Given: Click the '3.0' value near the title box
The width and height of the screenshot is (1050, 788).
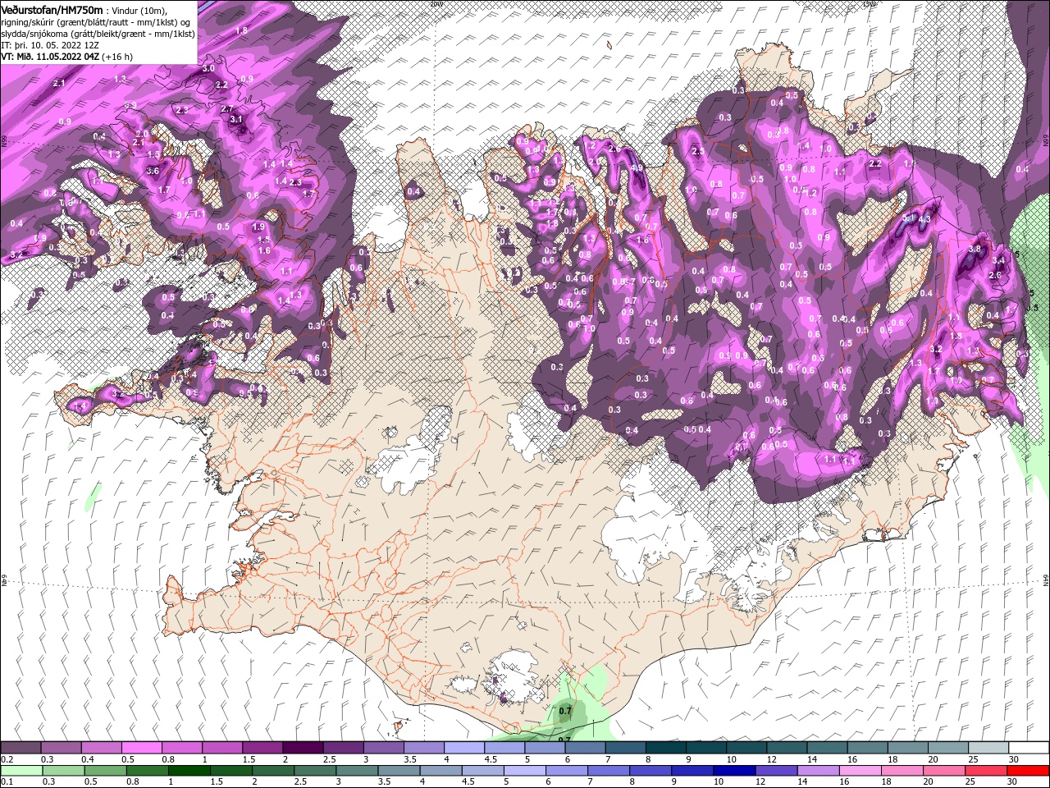Looking at the screenshot, I should [x=208, y=69].
